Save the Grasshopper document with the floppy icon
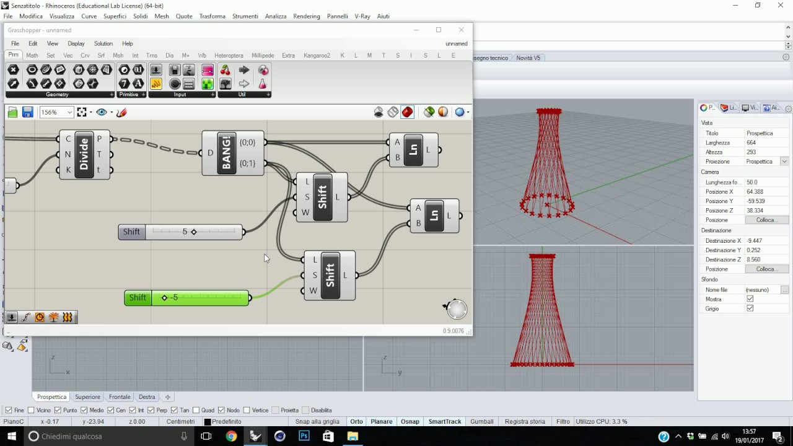Screen dimensions: 793x446 coord(27,112)
